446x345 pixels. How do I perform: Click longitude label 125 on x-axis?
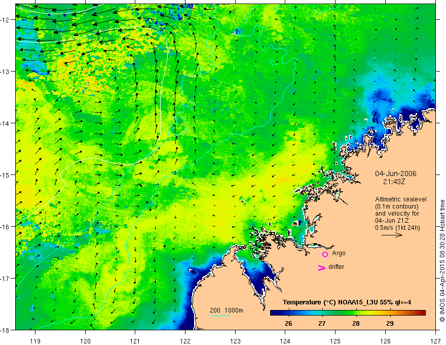click(x=336, y=341)
